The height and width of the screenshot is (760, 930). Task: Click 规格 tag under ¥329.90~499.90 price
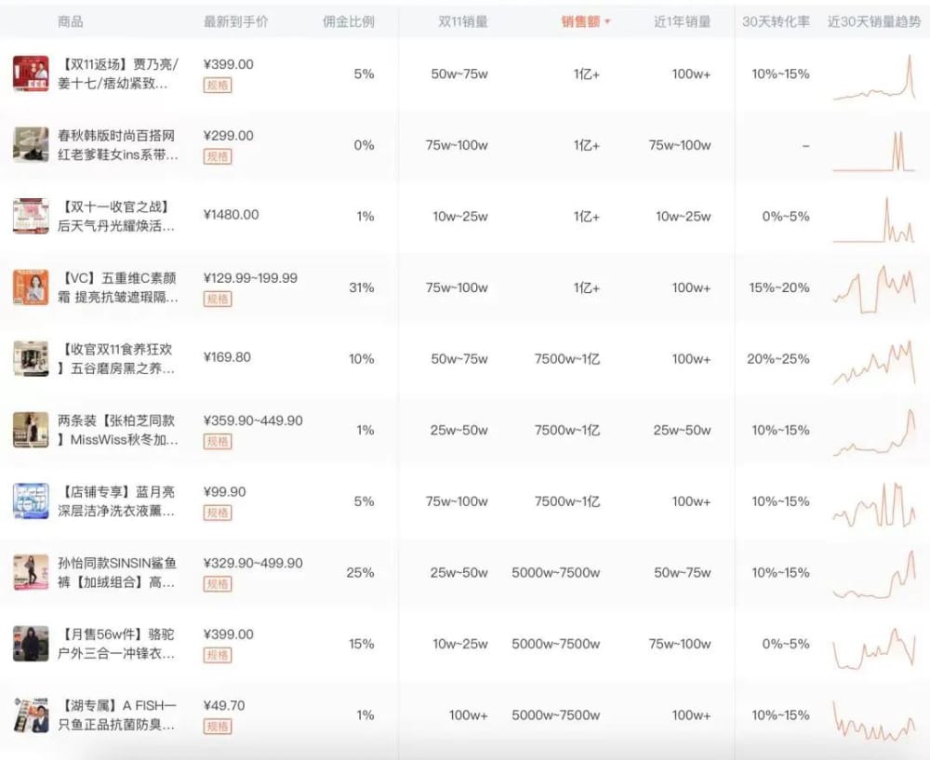tap(218, 584)
